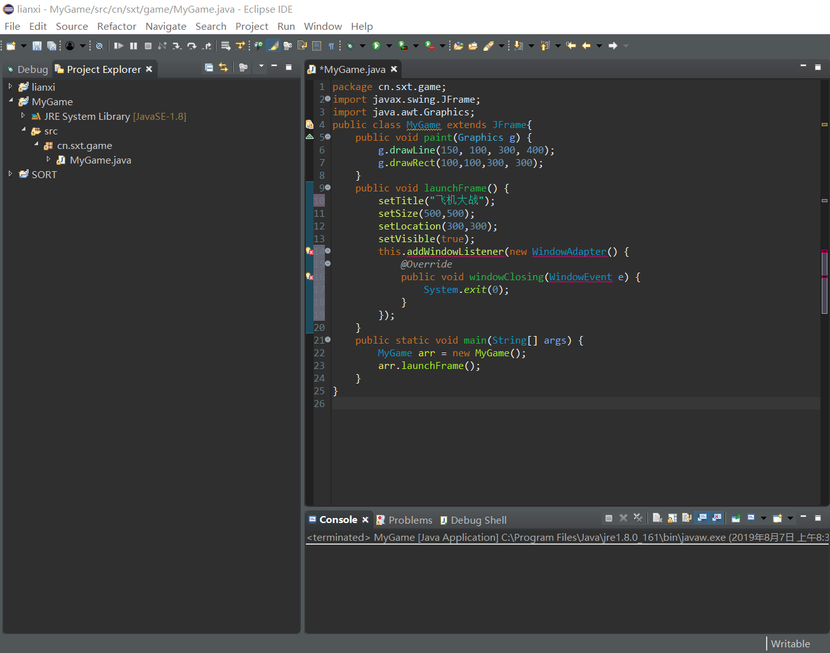Open the Run menu
Viewport: 830px width, 653px height.
286,26
